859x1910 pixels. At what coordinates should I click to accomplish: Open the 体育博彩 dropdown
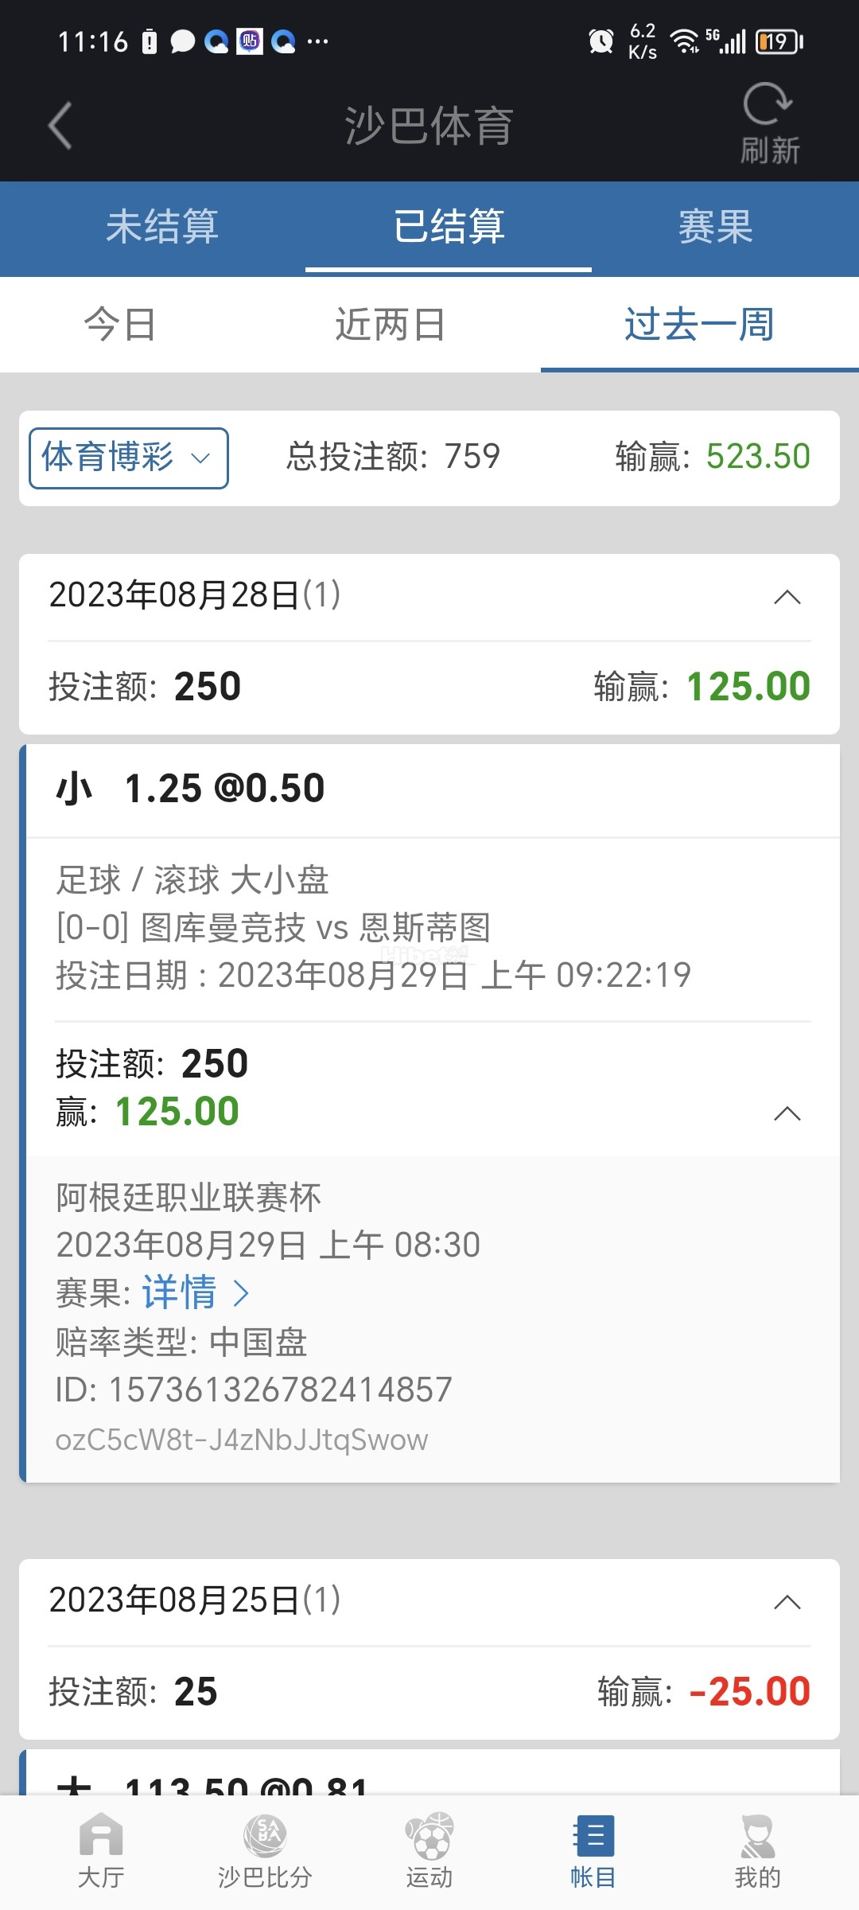129,458
